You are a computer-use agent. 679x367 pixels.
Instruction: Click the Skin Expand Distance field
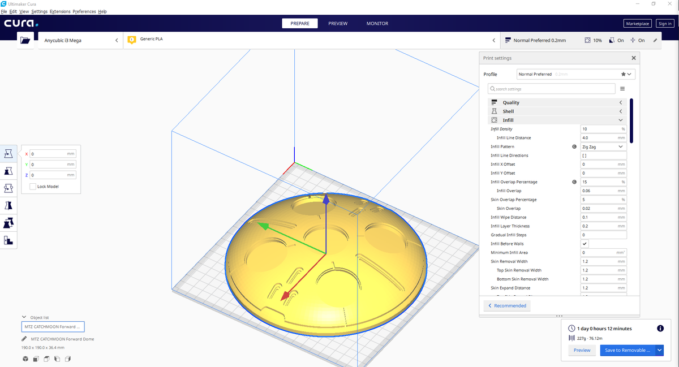point(604,288)
